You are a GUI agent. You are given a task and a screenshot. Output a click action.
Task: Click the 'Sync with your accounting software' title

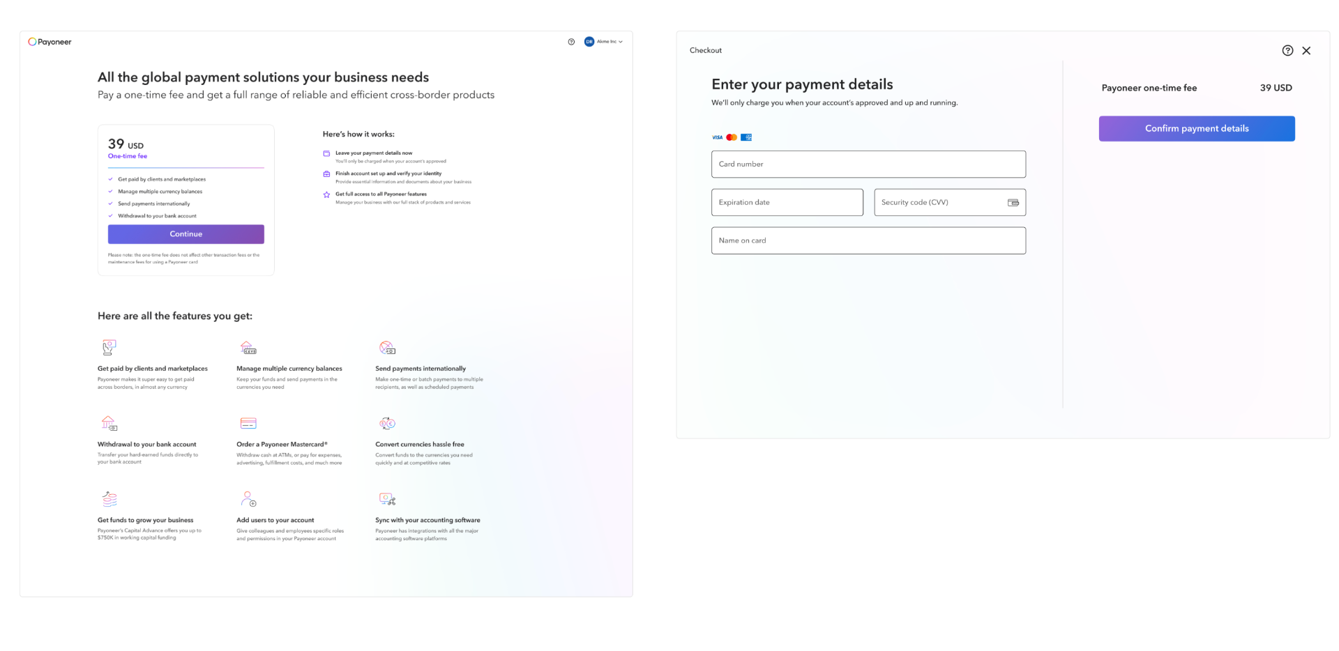coord(428,520)
